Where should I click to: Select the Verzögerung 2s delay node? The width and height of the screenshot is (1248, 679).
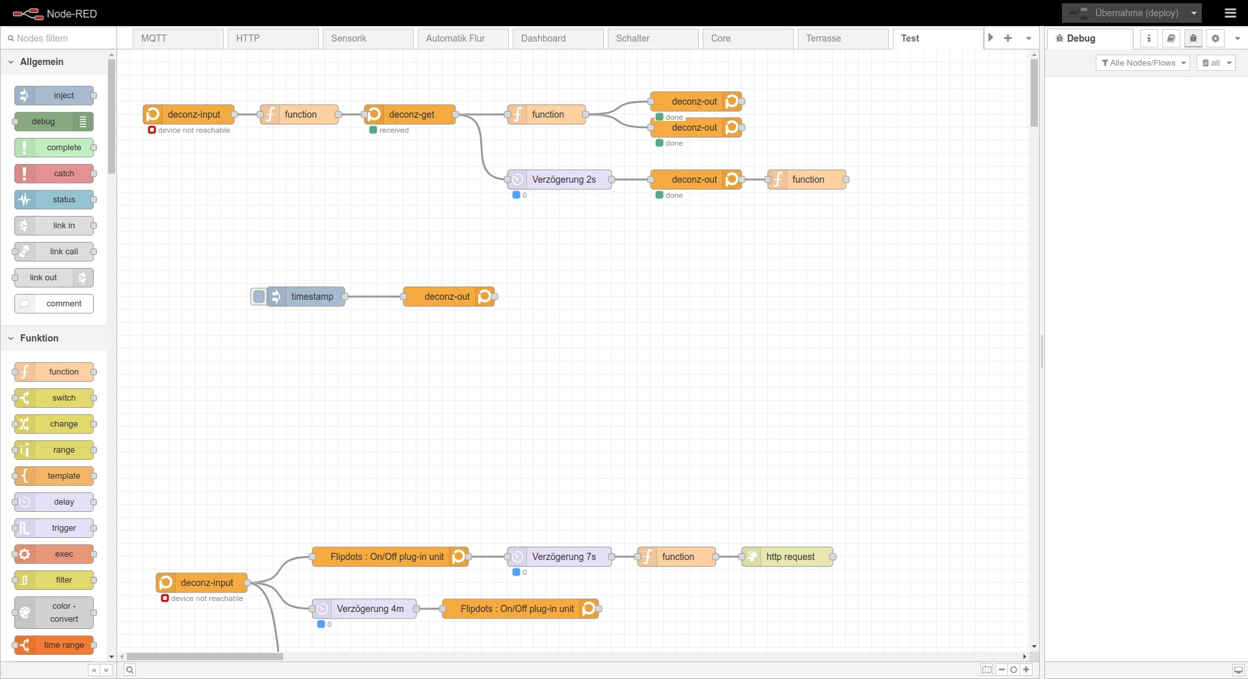point(560,180)
